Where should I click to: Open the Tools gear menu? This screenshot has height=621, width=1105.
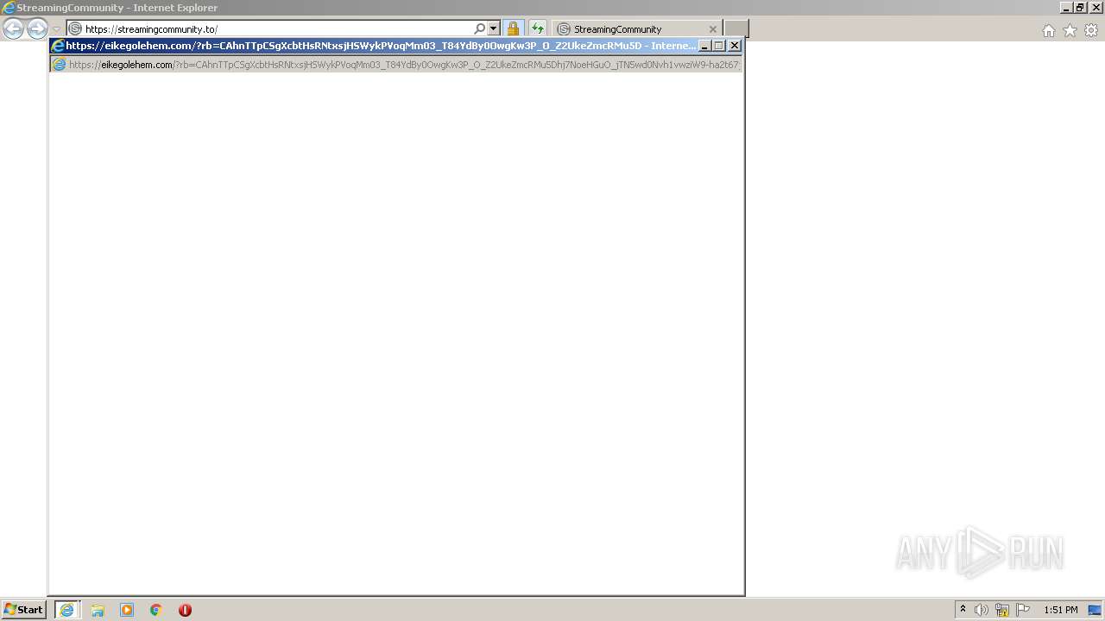click(x=1091, y=30)
